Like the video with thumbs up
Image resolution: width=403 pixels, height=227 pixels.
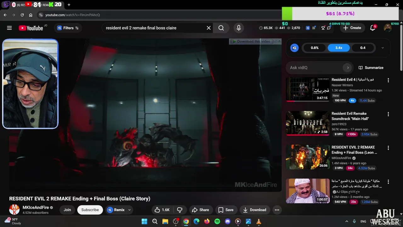point(162,210)
